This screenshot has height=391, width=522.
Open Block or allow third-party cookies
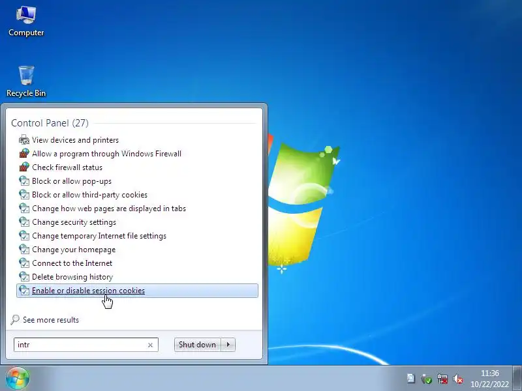click(x=89, y=195)
